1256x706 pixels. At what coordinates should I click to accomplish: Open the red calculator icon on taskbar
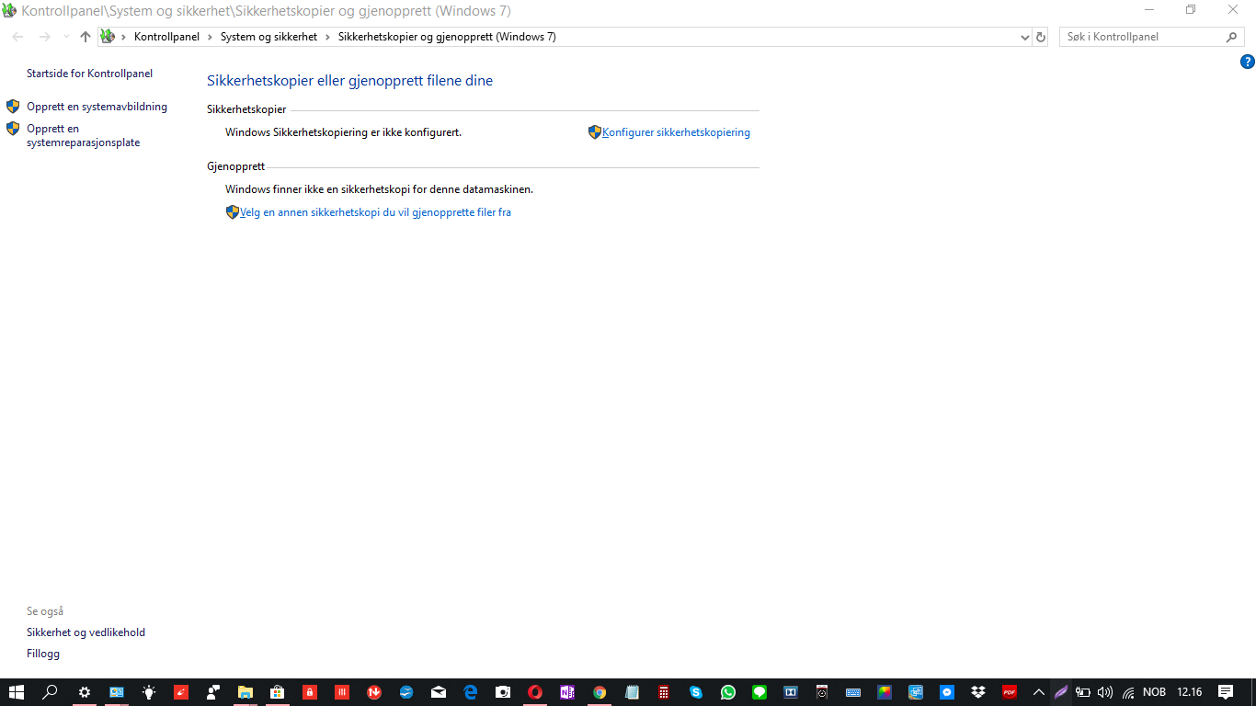(662, 692)
